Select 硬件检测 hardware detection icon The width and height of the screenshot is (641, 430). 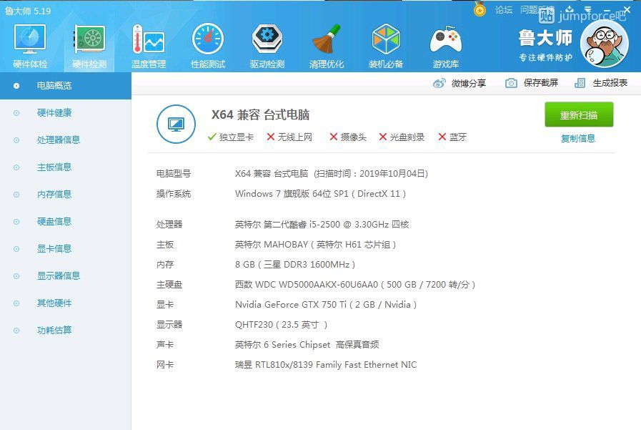[x=89, y=39]
